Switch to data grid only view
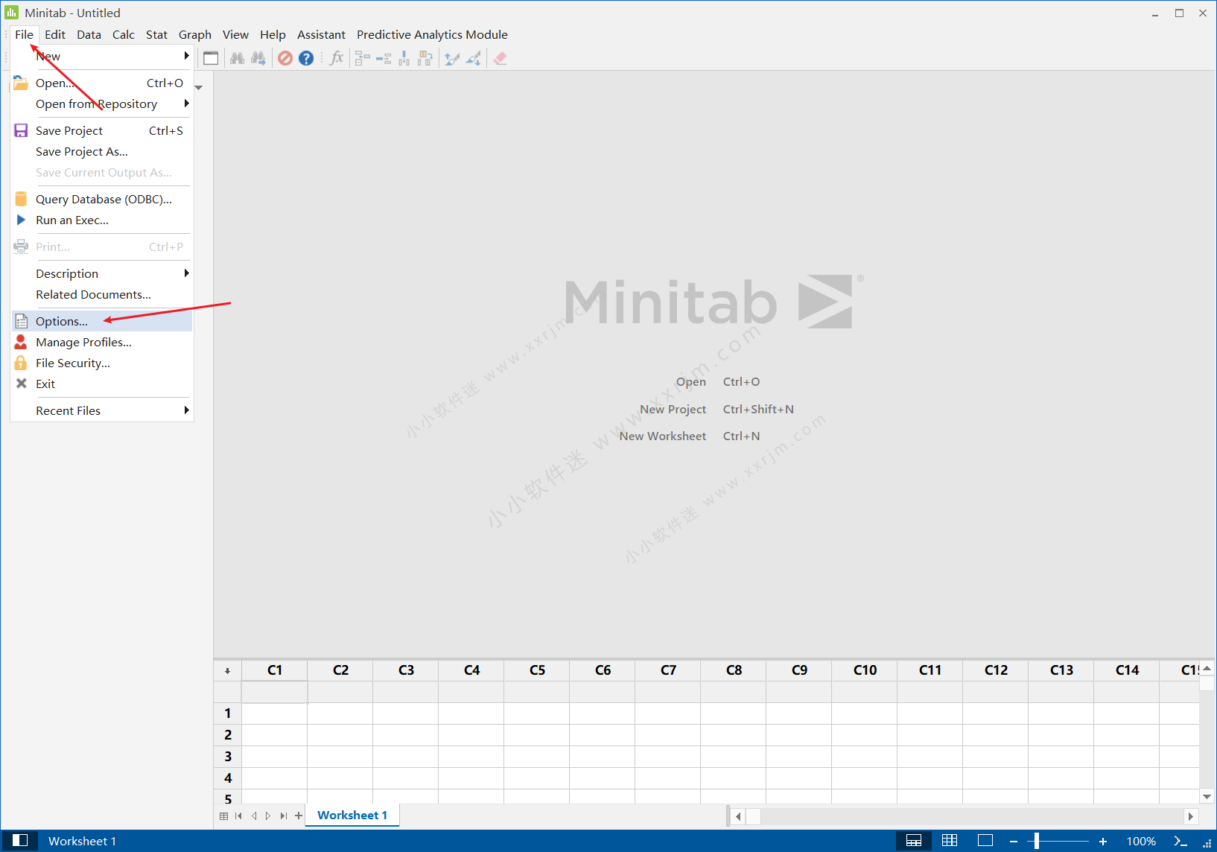1217x852 pixels. pos(950,840)
